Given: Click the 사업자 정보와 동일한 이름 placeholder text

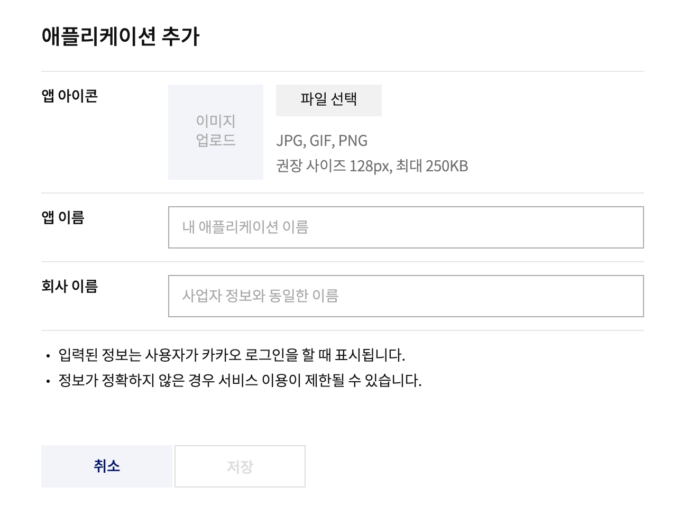Looking at the screenshot, I should click(x=260, y=296).
